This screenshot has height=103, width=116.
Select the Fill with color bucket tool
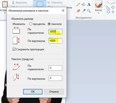tap(84, 4)
